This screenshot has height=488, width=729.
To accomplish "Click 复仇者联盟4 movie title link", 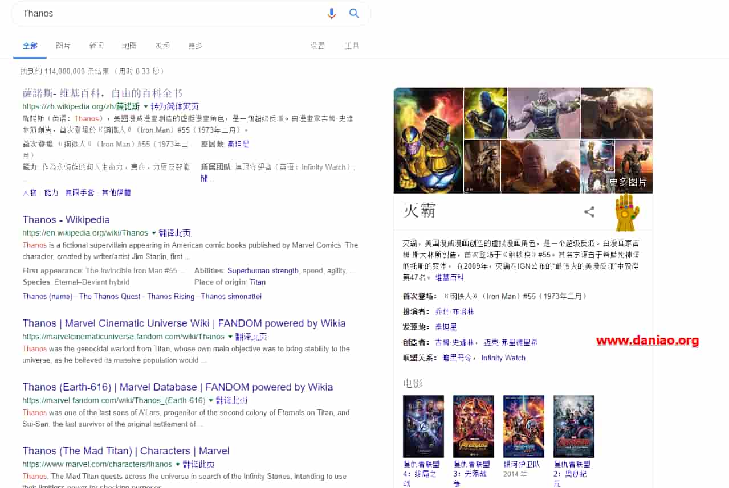I will pos(422,474).
